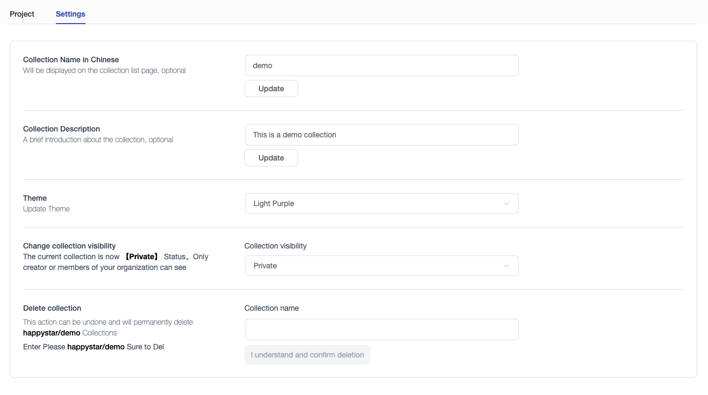The image size is (708, 395).
Task: Switch to the Settings tab
Action: [x=70, y=13]
